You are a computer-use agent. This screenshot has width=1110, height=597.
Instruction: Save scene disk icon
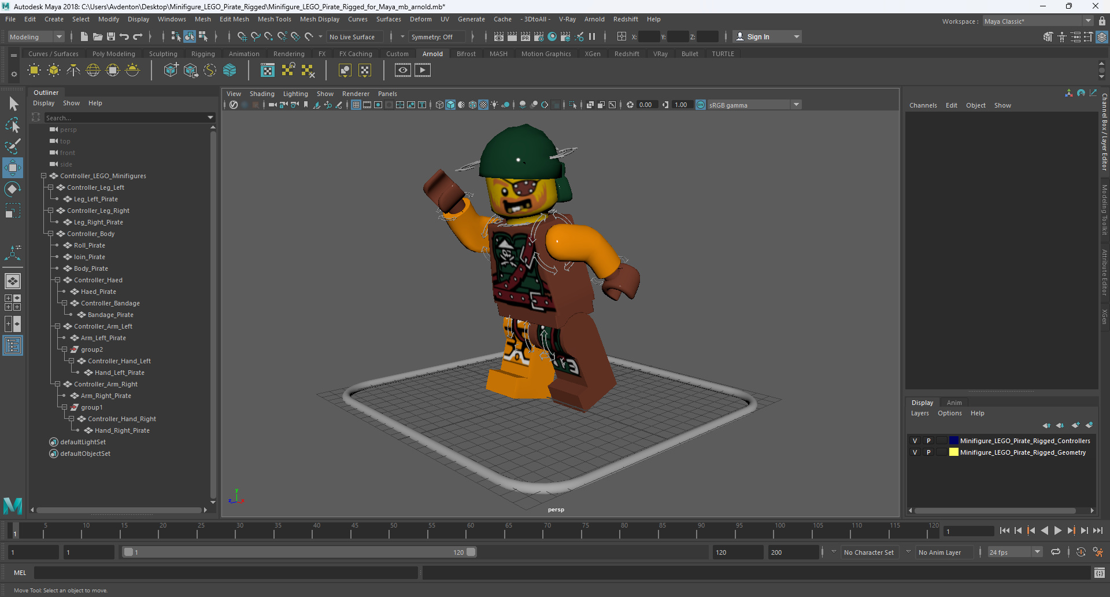111,36
